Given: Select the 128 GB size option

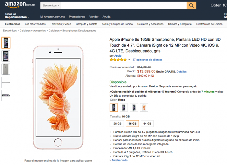Looking at the screenshot, I should pyautogui.click(x=117, y=124).
